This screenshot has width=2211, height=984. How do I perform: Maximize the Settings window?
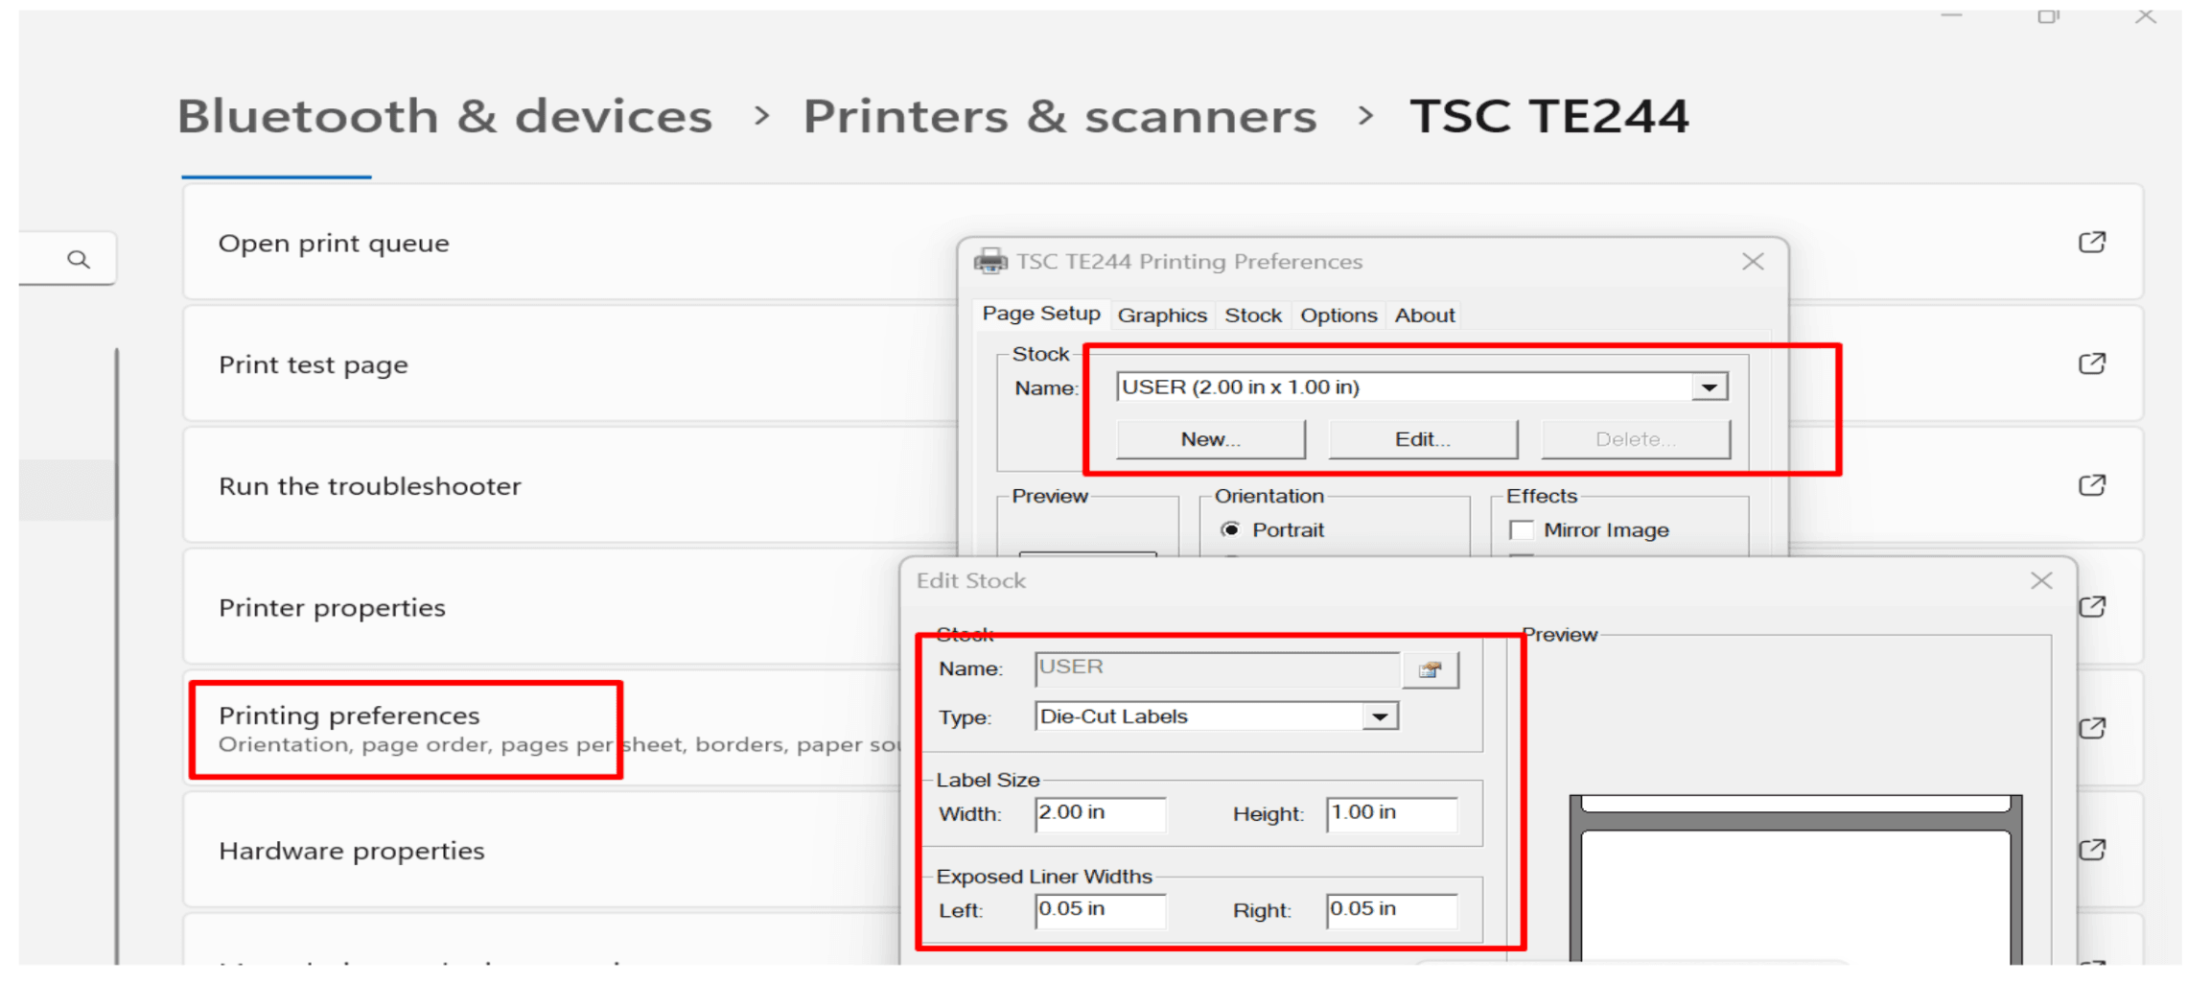click(2048, 16)
